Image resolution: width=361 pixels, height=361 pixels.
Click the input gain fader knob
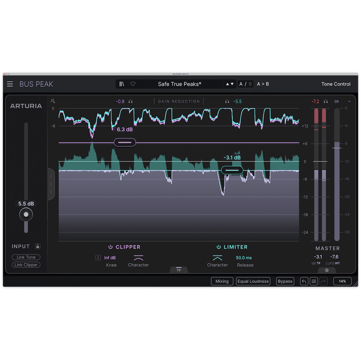coord(26,215)
